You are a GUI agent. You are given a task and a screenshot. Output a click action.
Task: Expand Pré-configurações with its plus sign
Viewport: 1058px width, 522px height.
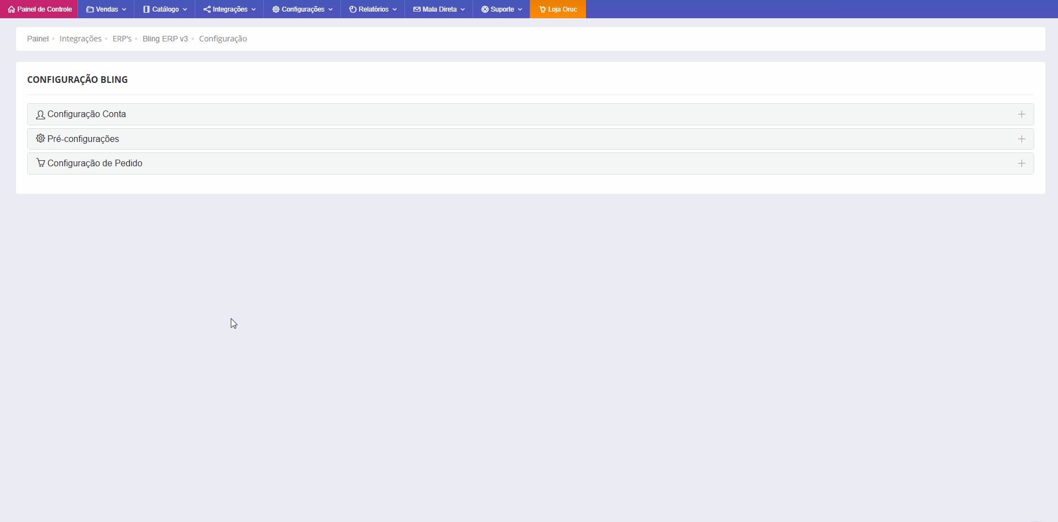coord(1021,139)
